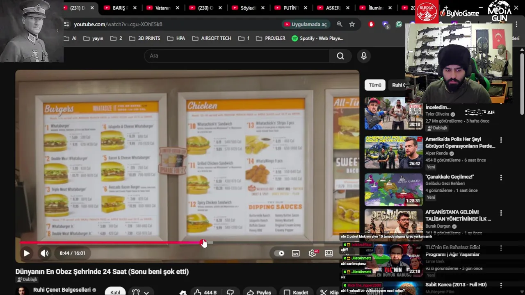Switch to the 'ASKERİ' browser tab
525x295 pixels.
(333, 8)
